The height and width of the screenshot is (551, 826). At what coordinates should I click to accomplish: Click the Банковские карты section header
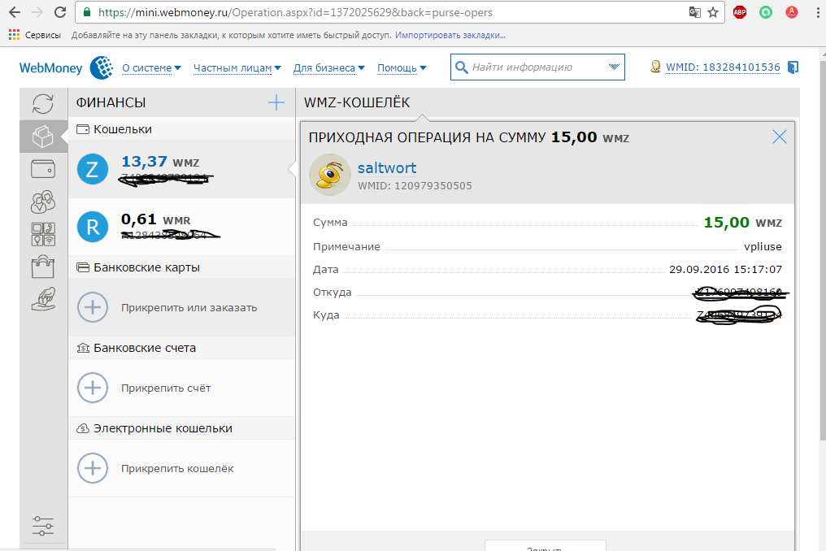182,267
